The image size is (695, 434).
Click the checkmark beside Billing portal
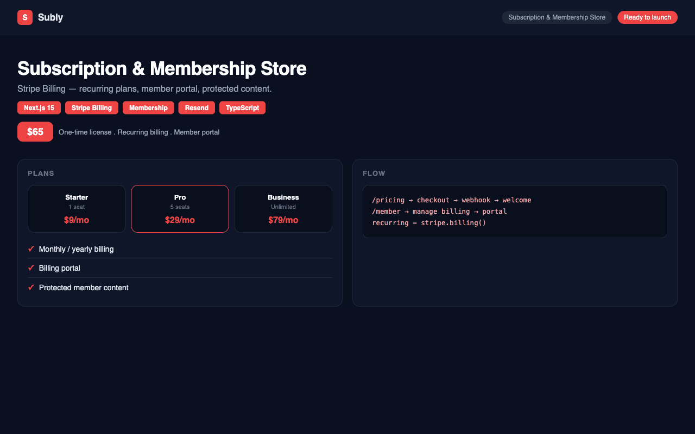click(x=31, y=268)
